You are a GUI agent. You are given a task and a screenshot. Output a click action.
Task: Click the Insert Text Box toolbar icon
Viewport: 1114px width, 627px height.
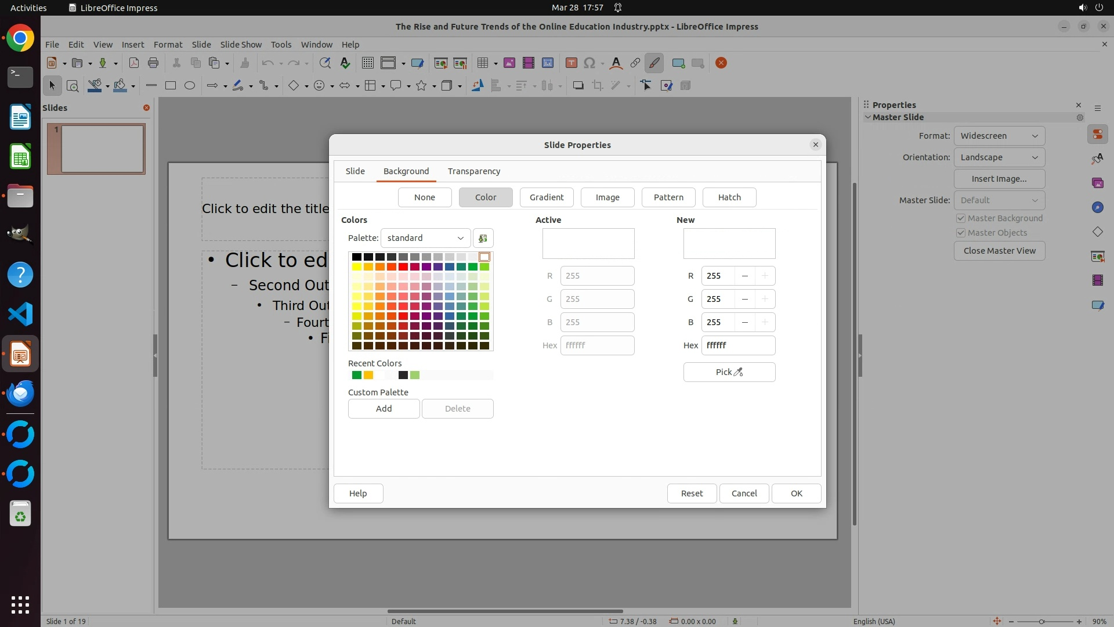(x=571, y=63)
